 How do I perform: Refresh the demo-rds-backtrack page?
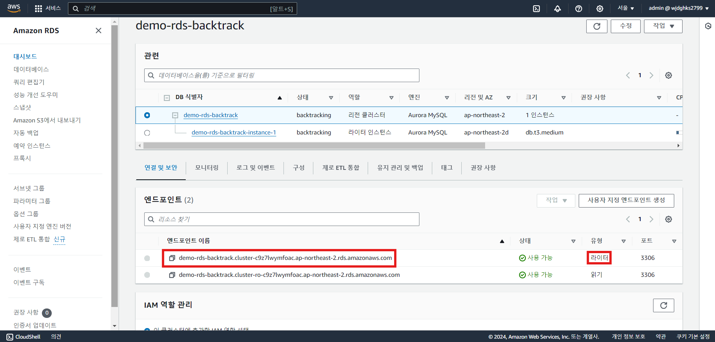pos(597,26)
